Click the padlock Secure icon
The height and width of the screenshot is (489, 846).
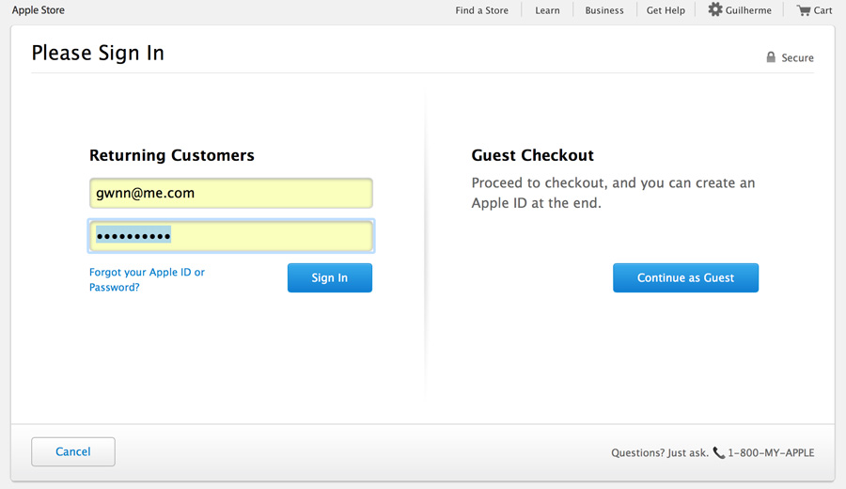pos(771,57)
